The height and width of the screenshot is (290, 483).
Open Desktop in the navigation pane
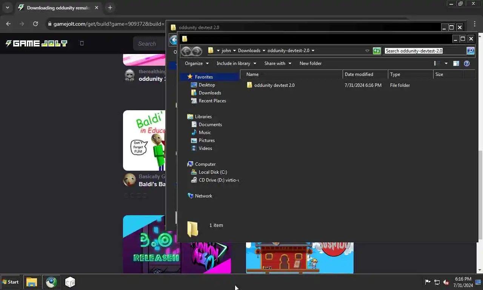(207, 85)
